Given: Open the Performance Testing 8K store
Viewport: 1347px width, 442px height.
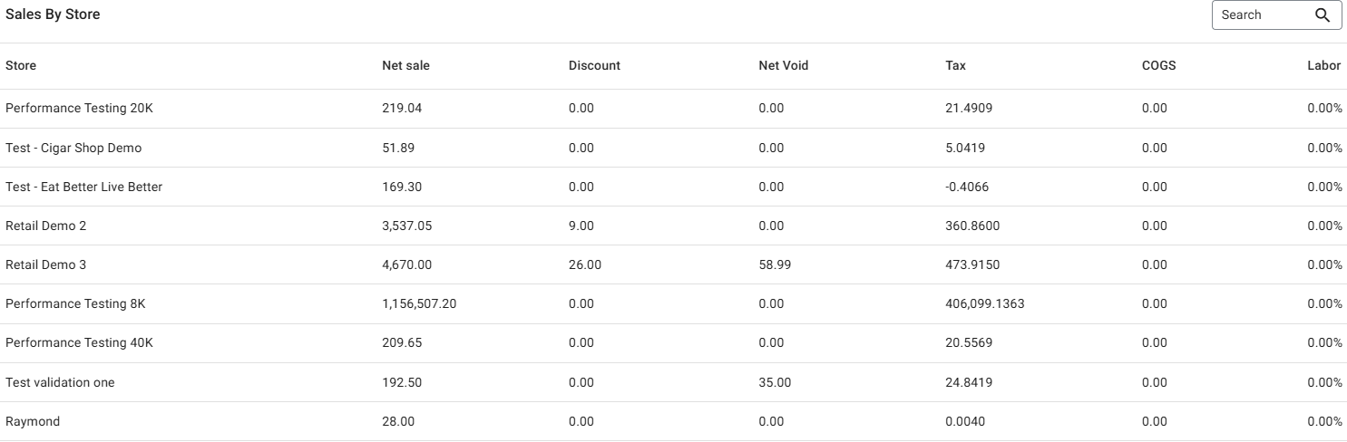Looking at the screenshot, I should click(75, 304).
